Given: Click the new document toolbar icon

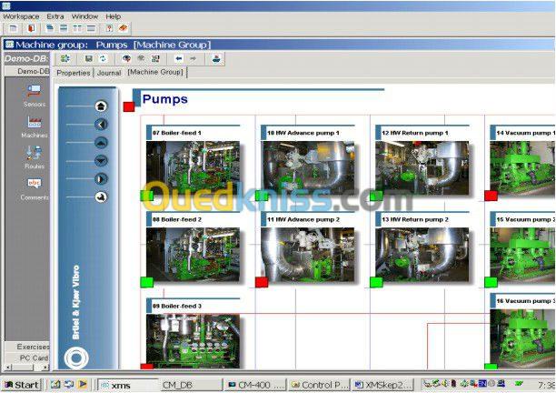Looking at the screenshot, I should click(13, 28).
